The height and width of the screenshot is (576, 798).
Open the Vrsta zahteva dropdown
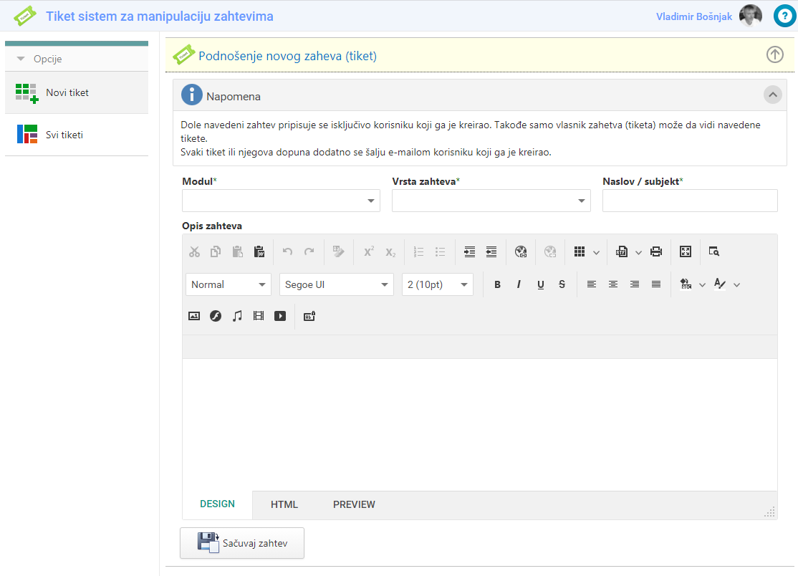tap(491, 201)
